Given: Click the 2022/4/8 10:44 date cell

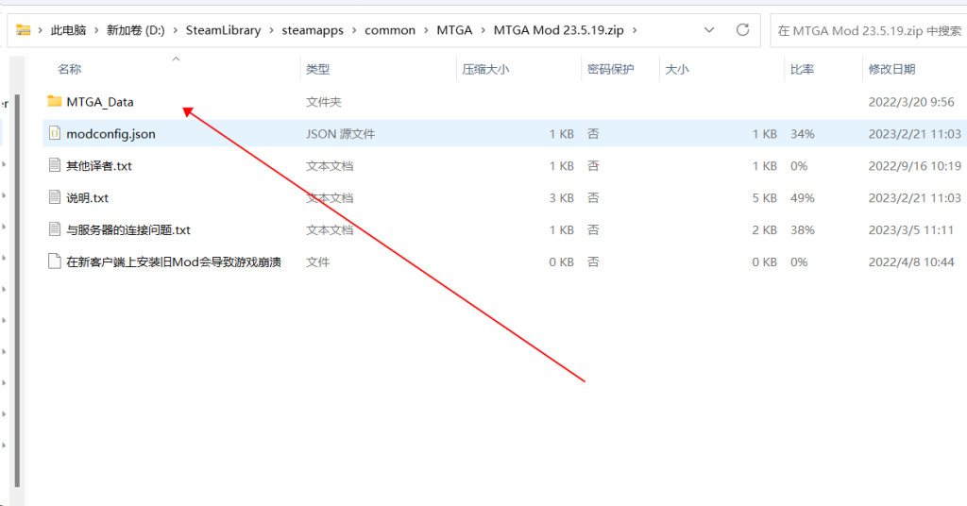Looking at the screenshot, I should [911, 261].
